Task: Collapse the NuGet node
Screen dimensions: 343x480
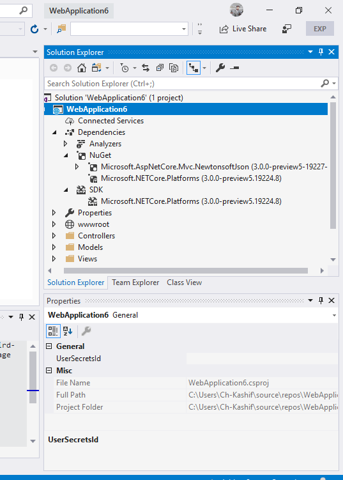Action: [66, 155]
